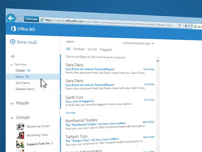The image size is (202, 152).
Task: Open the Marketing Campaign group
Action: pos(38,126)
